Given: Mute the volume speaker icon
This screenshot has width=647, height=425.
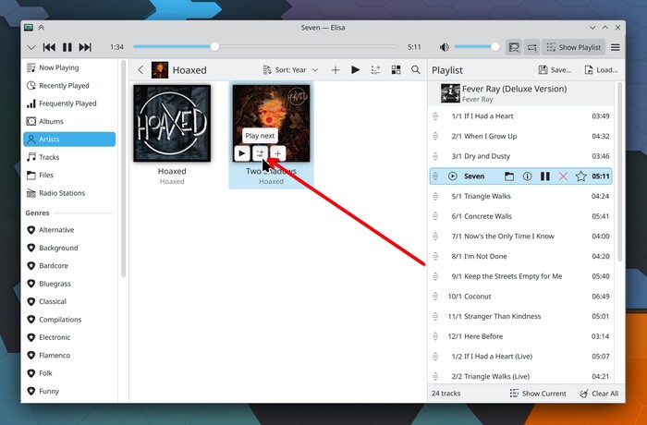Looking at the screenshot, I should [x=445, y=47].
